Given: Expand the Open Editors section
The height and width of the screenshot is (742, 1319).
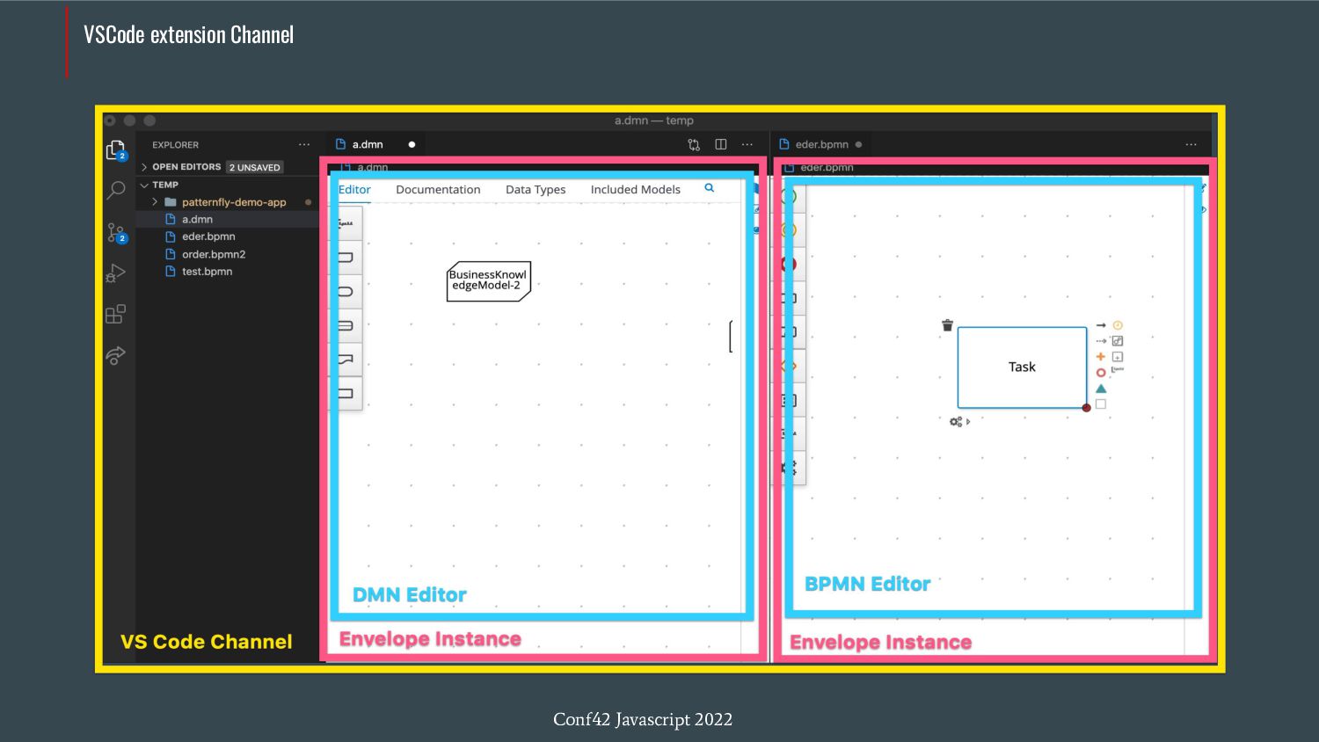Looking at the screenshot, I should click(x=227, y=167).
